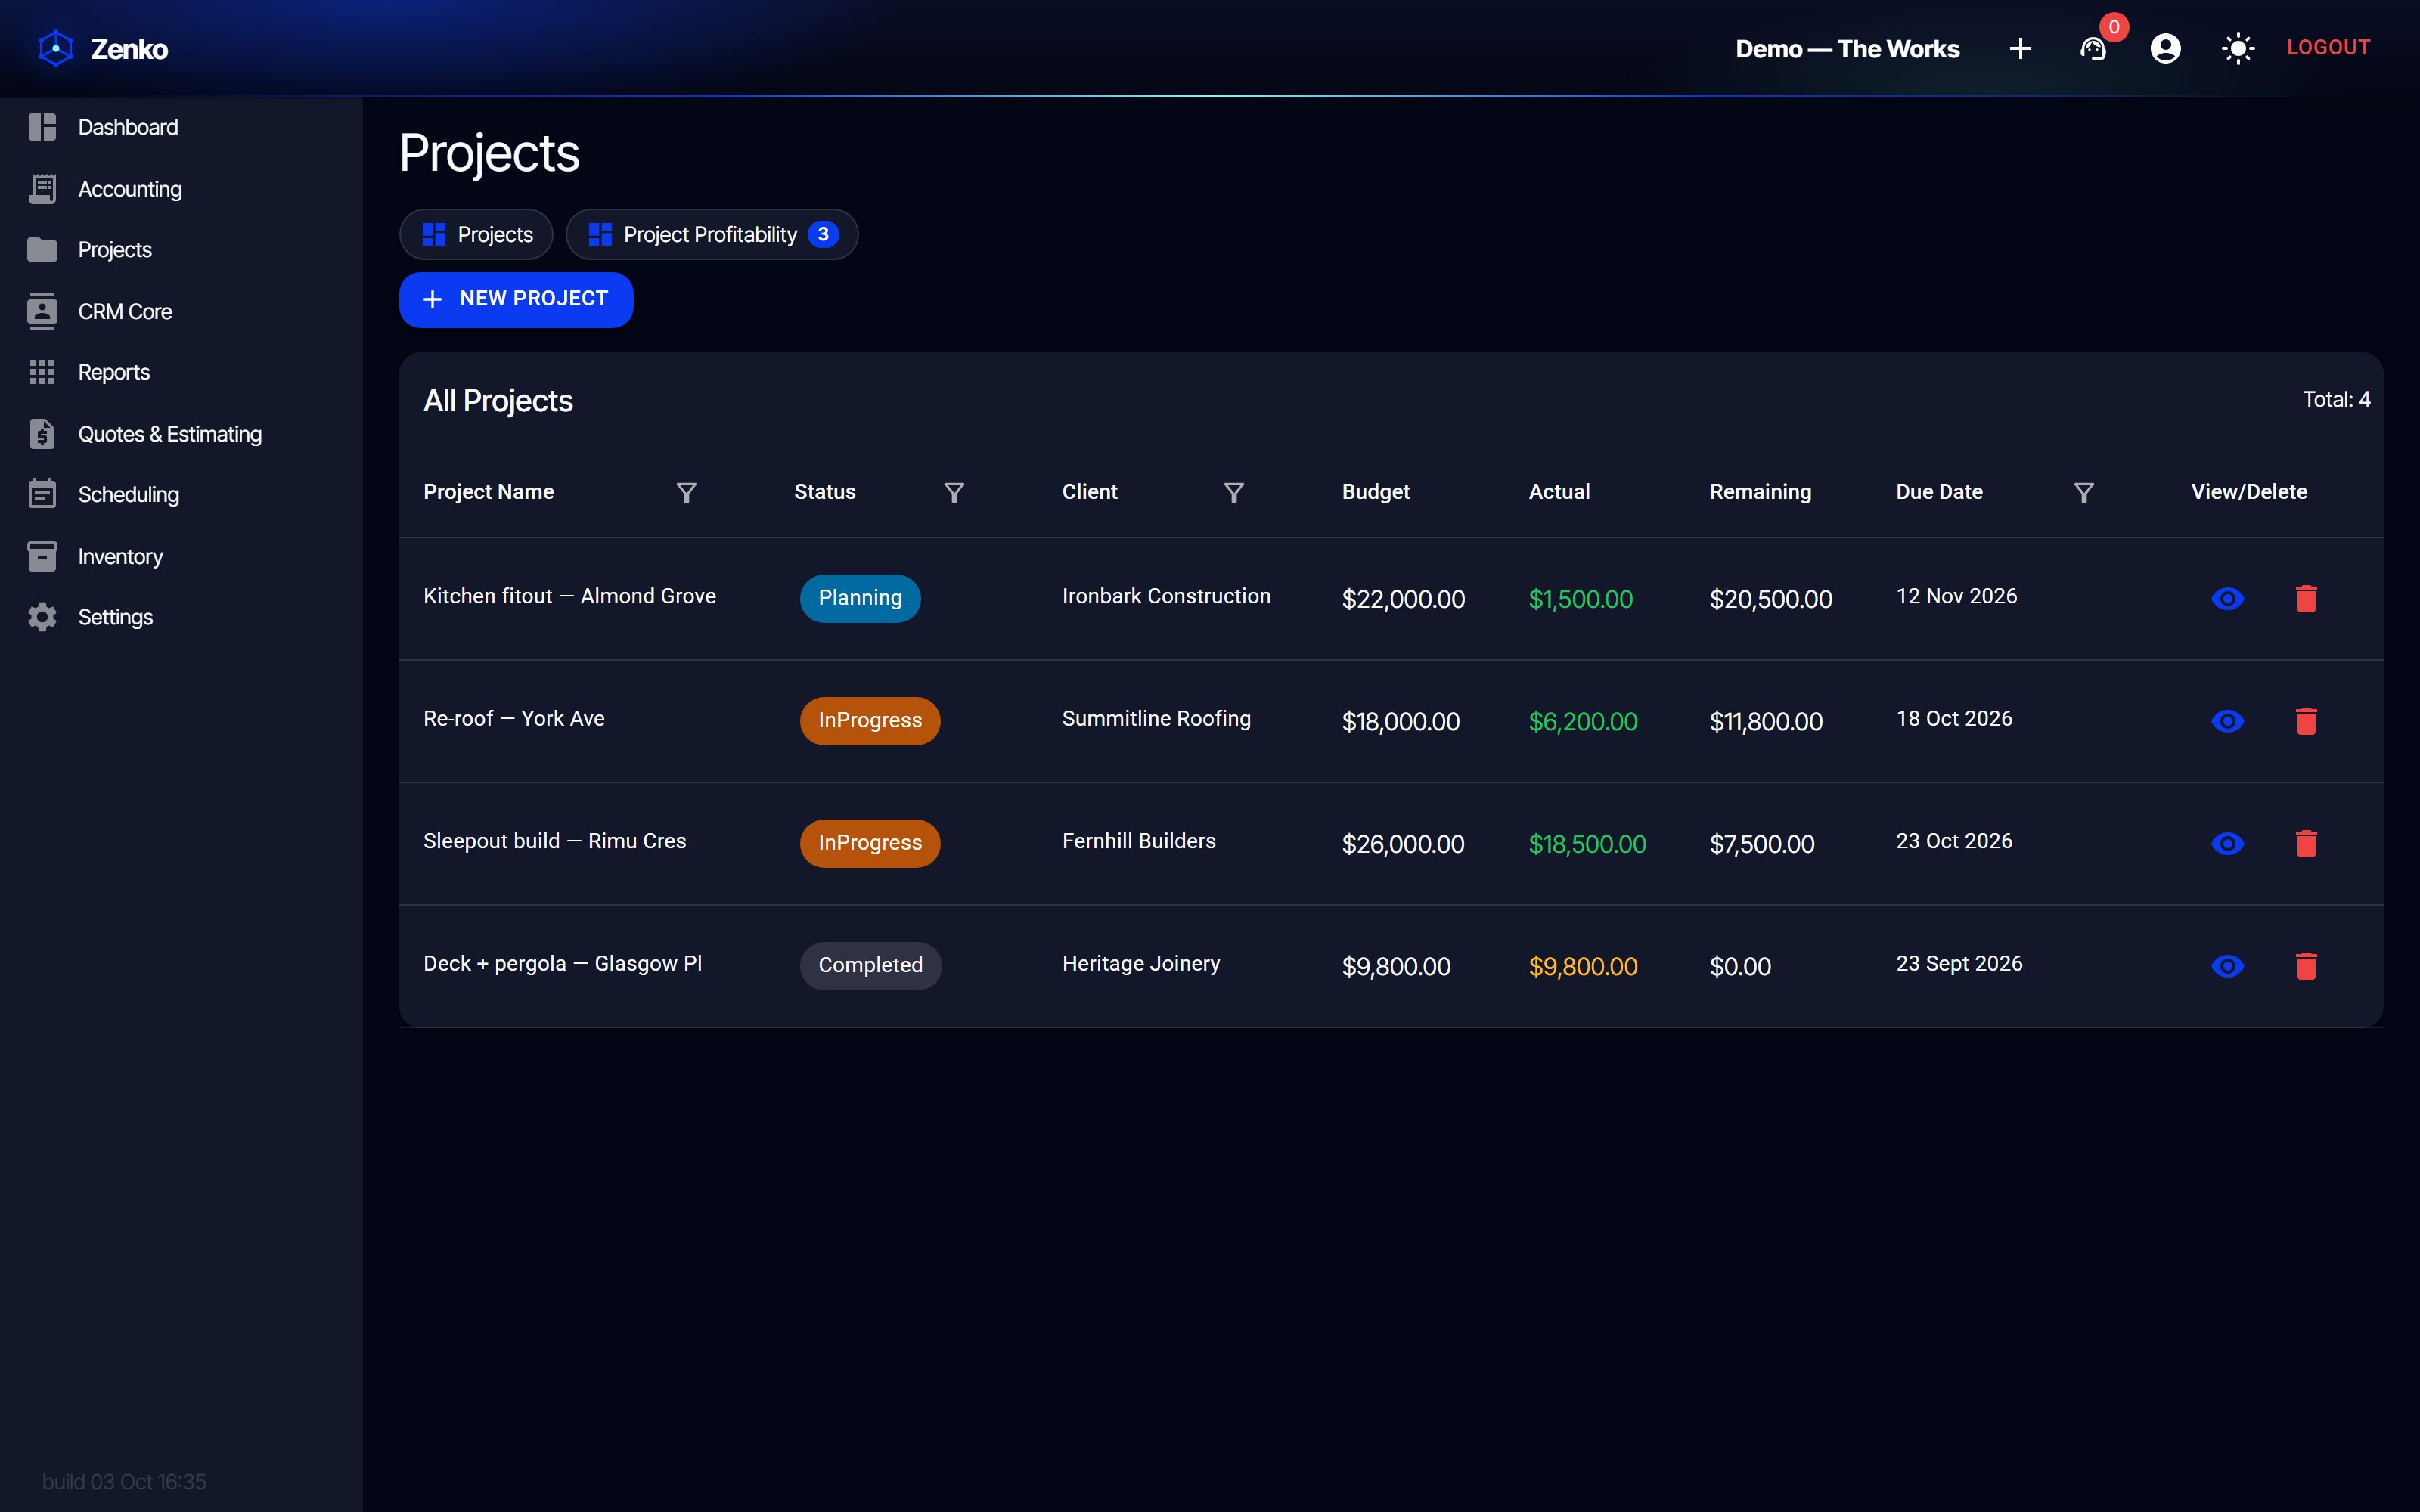This screenshot has width=2420, height=1512.
Task: Open CRM Core section
Action: [181, 312]
